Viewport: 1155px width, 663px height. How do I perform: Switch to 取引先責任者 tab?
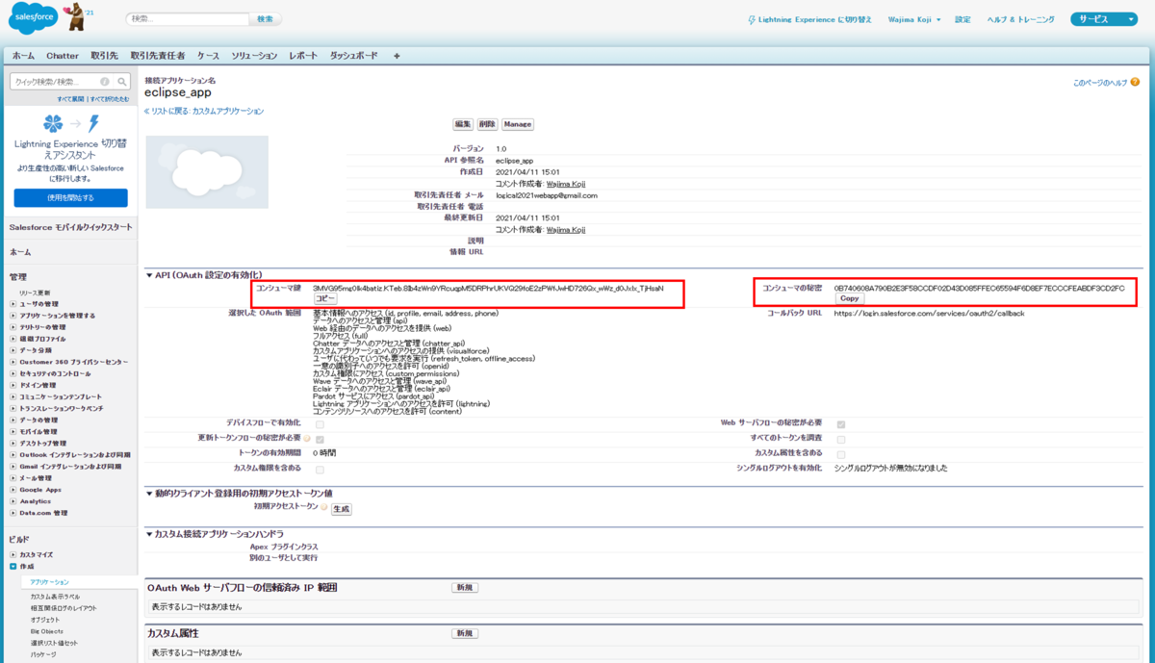pos(158,56)
